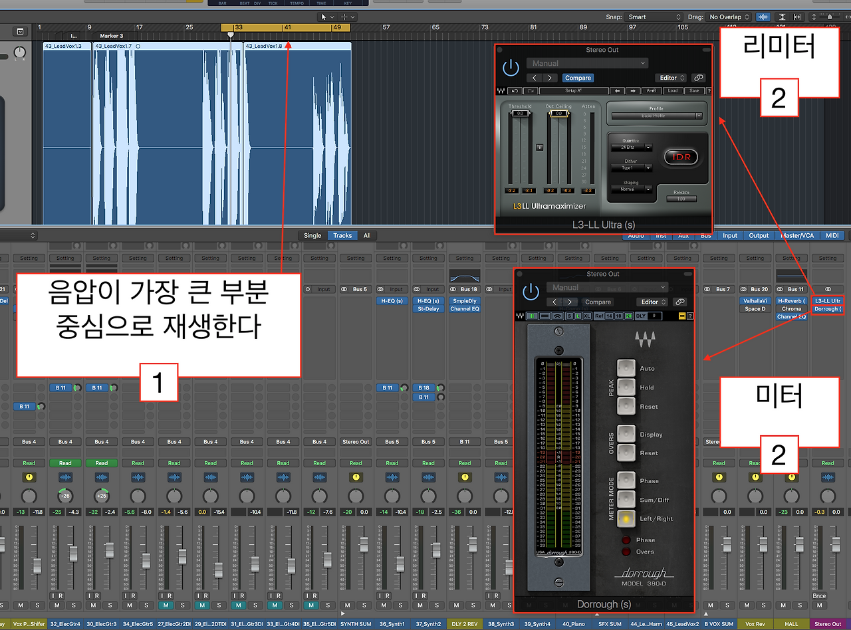Click the yellow mono format icon on SYNTH SUM
Screen dimensions: 851x630
coord(356,477)
